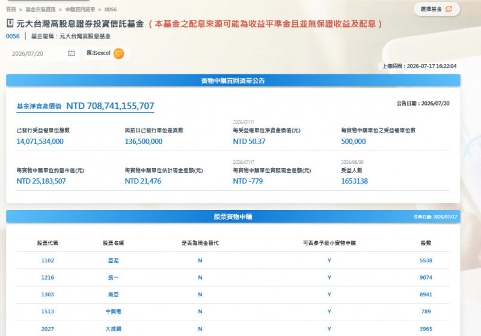Click the orange excel export icon
The image size is (481, 336).
point(118,53)
